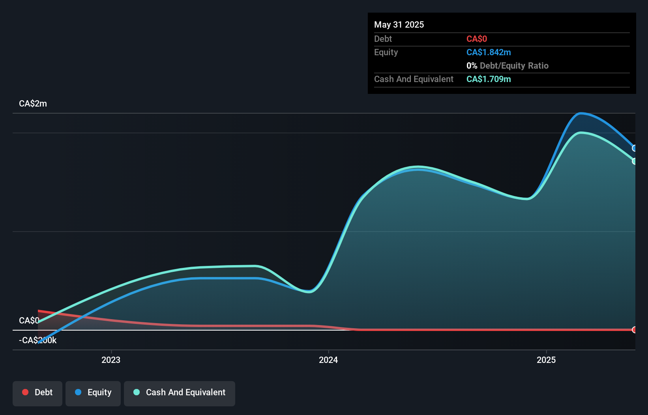648x415 pixels.
Task: Click the 0% Debt/Equity Ratio text
Action: point(508,66)
